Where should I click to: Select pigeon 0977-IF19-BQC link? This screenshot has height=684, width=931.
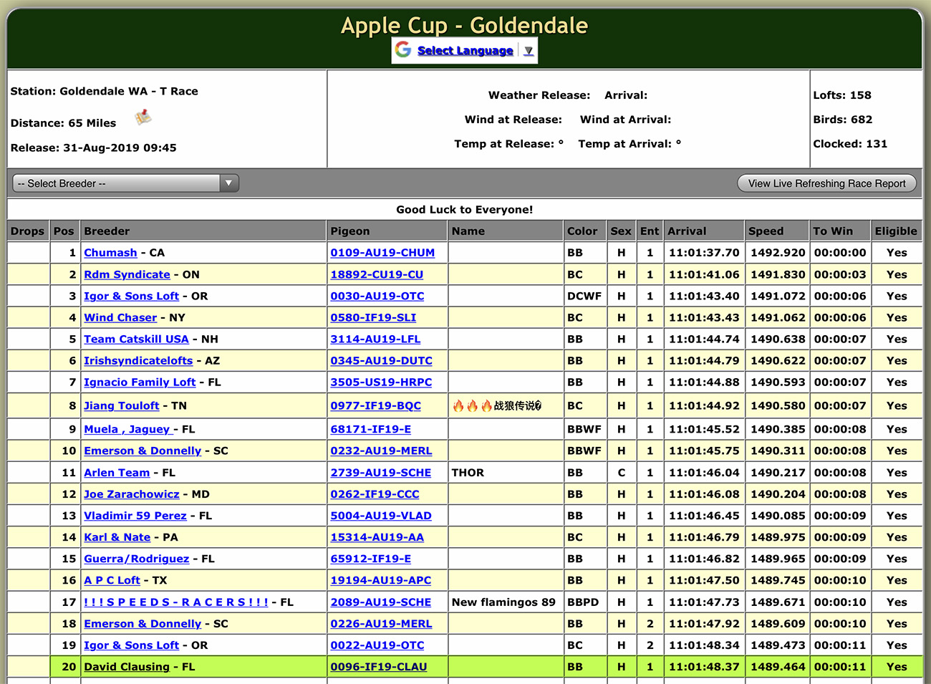[375, 405]
